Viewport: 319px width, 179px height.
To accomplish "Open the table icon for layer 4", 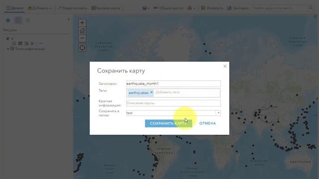I will [x=20, y=43].
